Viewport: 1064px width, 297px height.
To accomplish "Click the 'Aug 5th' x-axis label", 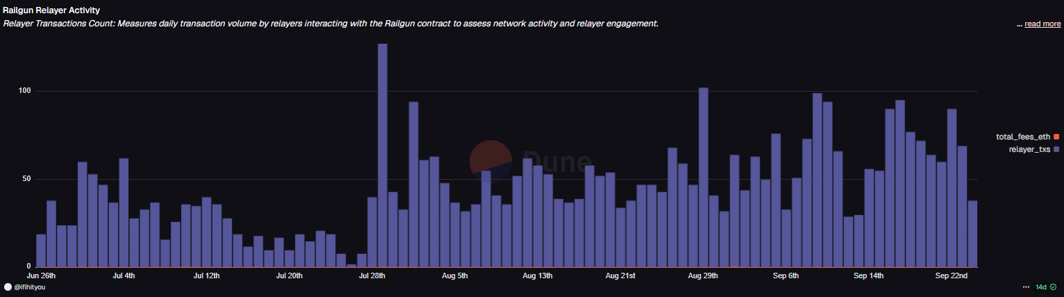I will (455, 275).
